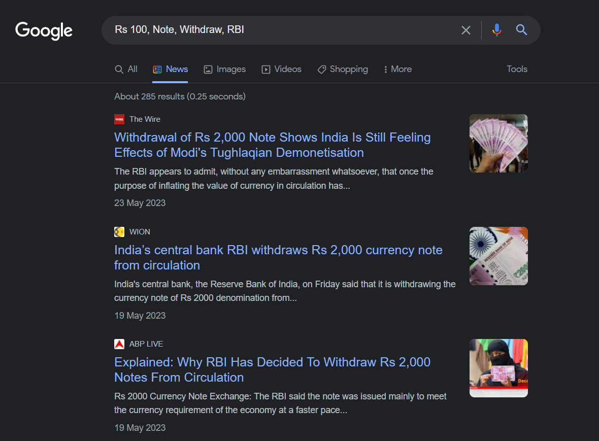
Task: Open the Shopping tab
Action: (x=343, y=70)
